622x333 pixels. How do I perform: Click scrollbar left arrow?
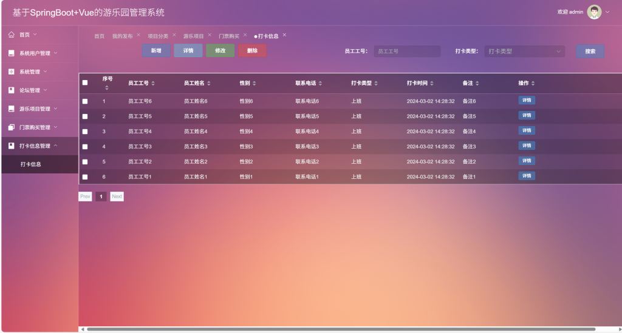(x=83, y=329)
